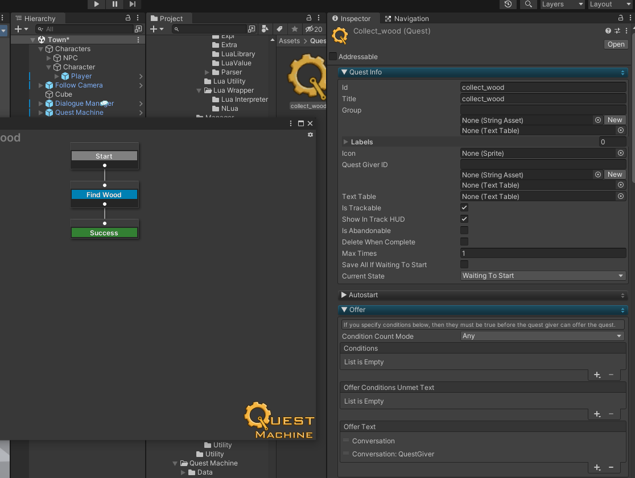Switch to the Project tab
635x478 pixels.
pos(167,19)
